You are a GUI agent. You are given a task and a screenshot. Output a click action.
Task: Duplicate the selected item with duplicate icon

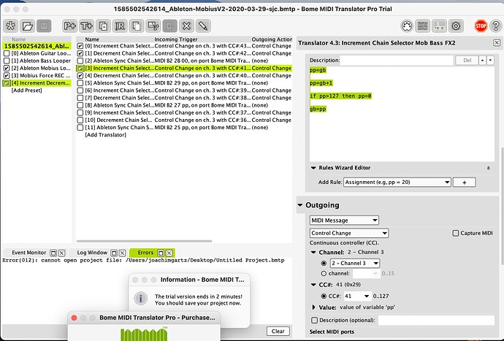103,26
